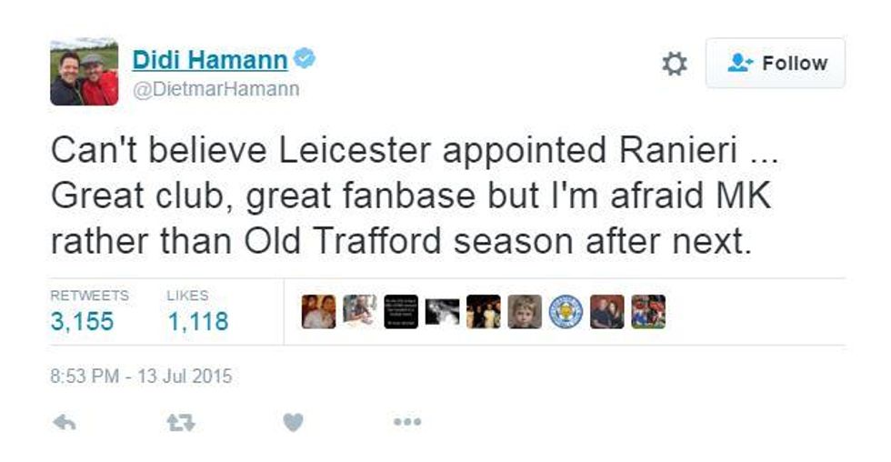This screenshot has height=462, width=891.
Task: View the 1,118 likes list
Action: (198, 321)
